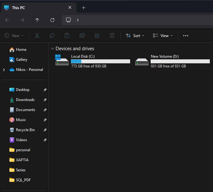The width and height of the screenshot is (213, 192).
Task: Click the pin icon next to Desktop
Action: pyautogui.click(x=45, y=90)
